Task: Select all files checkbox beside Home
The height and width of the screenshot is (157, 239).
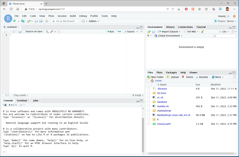Action: pyautogui.click(x=148, y=81)
